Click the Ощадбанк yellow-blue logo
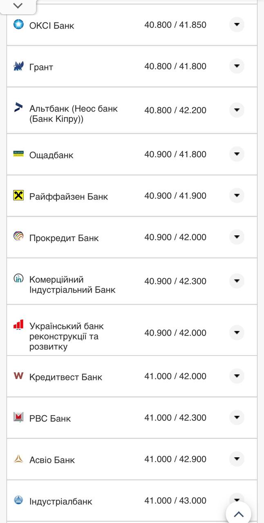Image resolution: width=264 pixels, height=523 pixels. click(18, 154)
